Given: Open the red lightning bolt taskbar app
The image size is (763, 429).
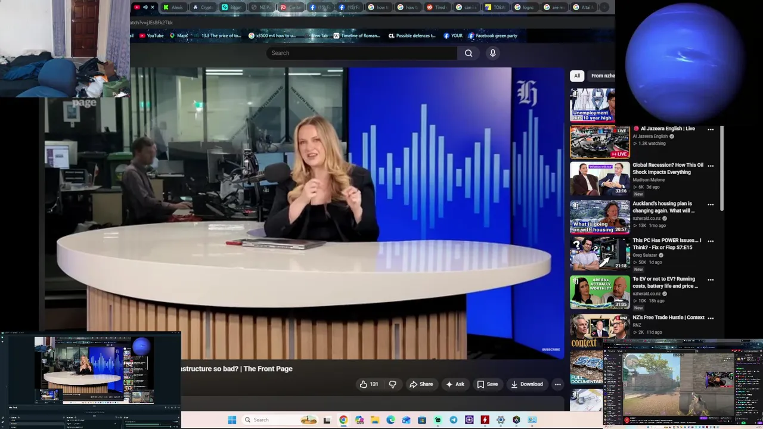Looking at the screenshot, I should click(x=485, y=420).
